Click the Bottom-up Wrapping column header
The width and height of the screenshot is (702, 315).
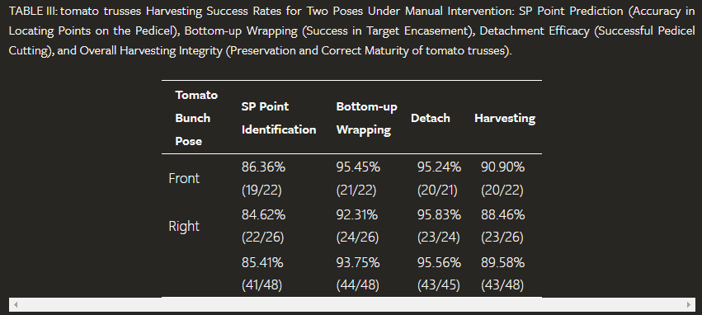coord(366,118)
